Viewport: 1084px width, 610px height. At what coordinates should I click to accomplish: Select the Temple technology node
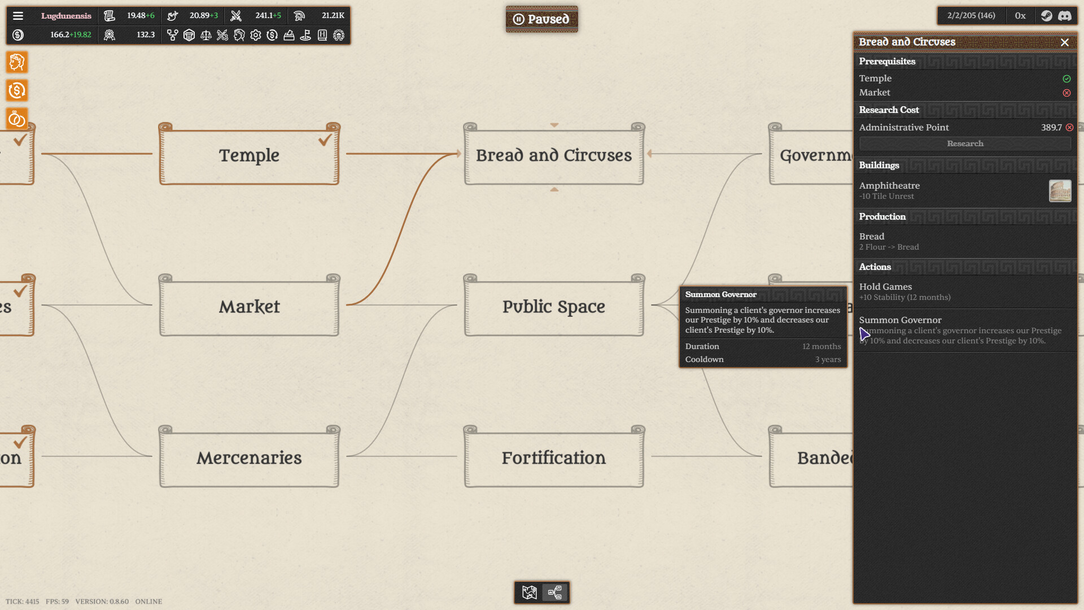[249, 154]
